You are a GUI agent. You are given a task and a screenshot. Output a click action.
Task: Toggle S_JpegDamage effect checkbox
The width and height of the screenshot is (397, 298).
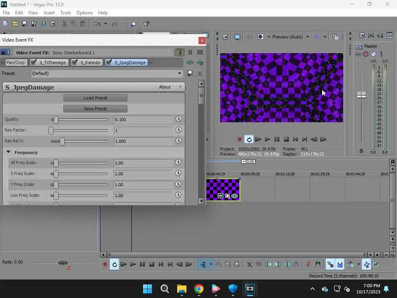[109, 62]
